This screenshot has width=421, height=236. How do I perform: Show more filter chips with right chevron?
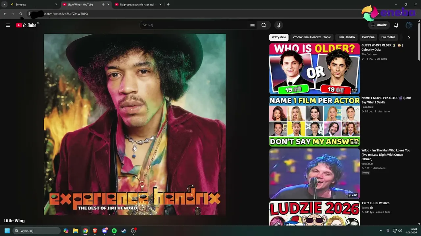409,38
